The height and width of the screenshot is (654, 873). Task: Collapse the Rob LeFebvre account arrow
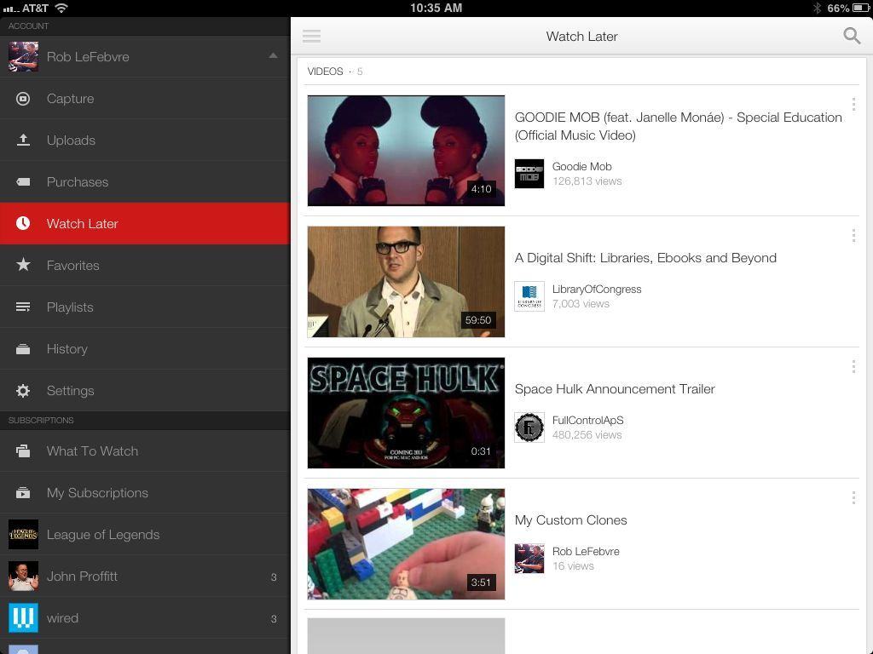point(273,56)
